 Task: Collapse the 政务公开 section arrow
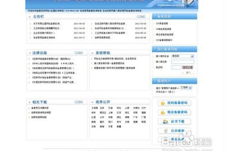pyautogui.click(x=92, y=102)
